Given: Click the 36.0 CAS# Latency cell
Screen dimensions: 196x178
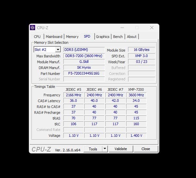Looking at the screenshot, I should 73,101.
